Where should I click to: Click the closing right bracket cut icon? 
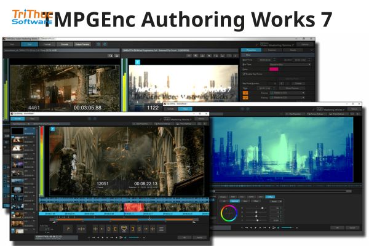132,229
